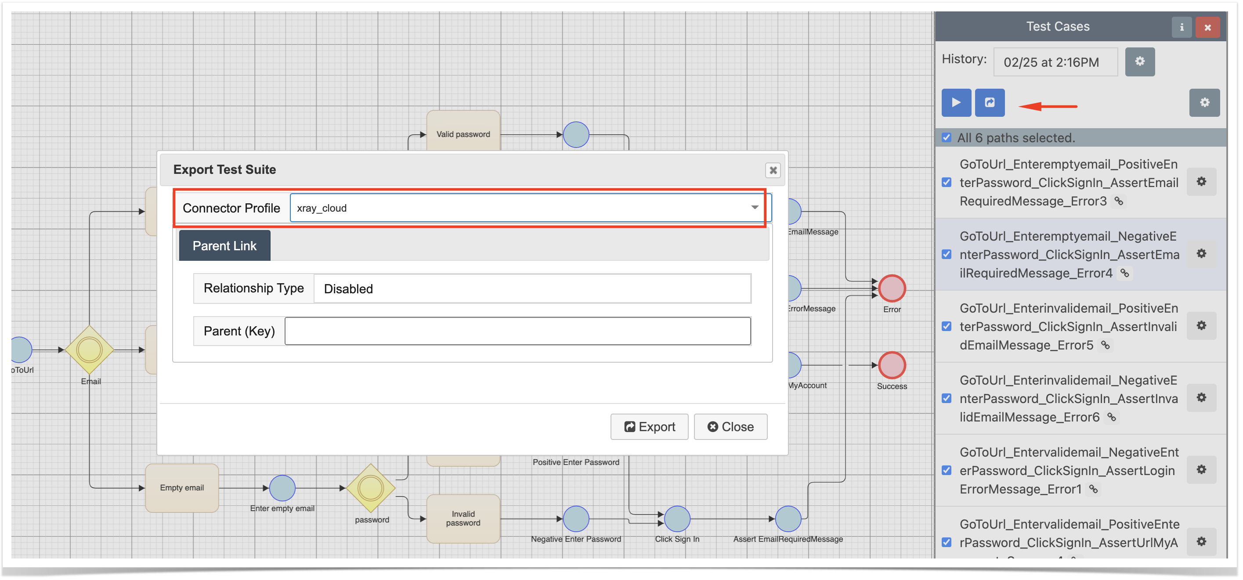Click the Positive Enter Password label

[576, 462]
